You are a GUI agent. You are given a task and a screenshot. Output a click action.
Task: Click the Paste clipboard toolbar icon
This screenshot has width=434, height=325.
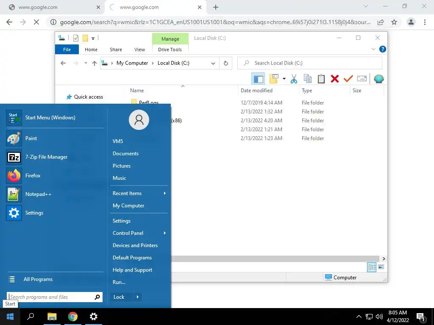pyautogui.click(x=321, y=79)
